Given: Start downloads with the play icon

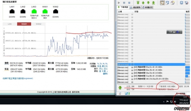Looking at the screenshot, I should (x=119, y=3).
